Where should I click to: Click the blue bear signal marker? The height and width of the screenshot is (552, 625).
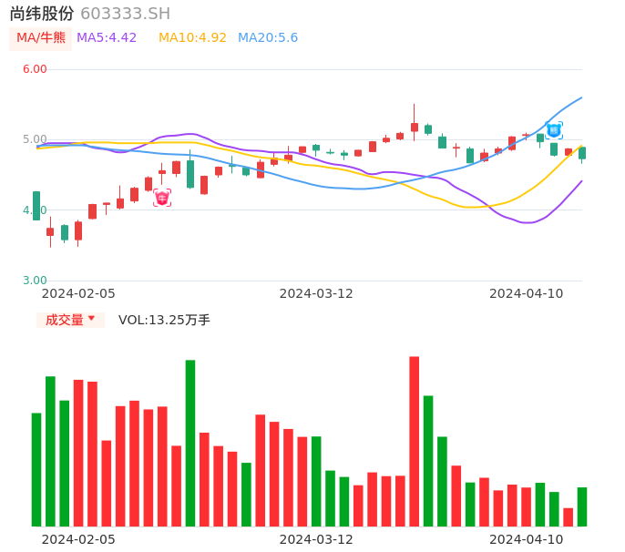tap(554, 130)
